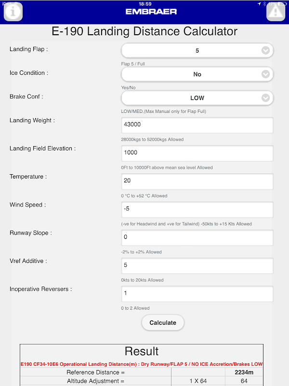Click the Vref Additive input field

[197, 265]
